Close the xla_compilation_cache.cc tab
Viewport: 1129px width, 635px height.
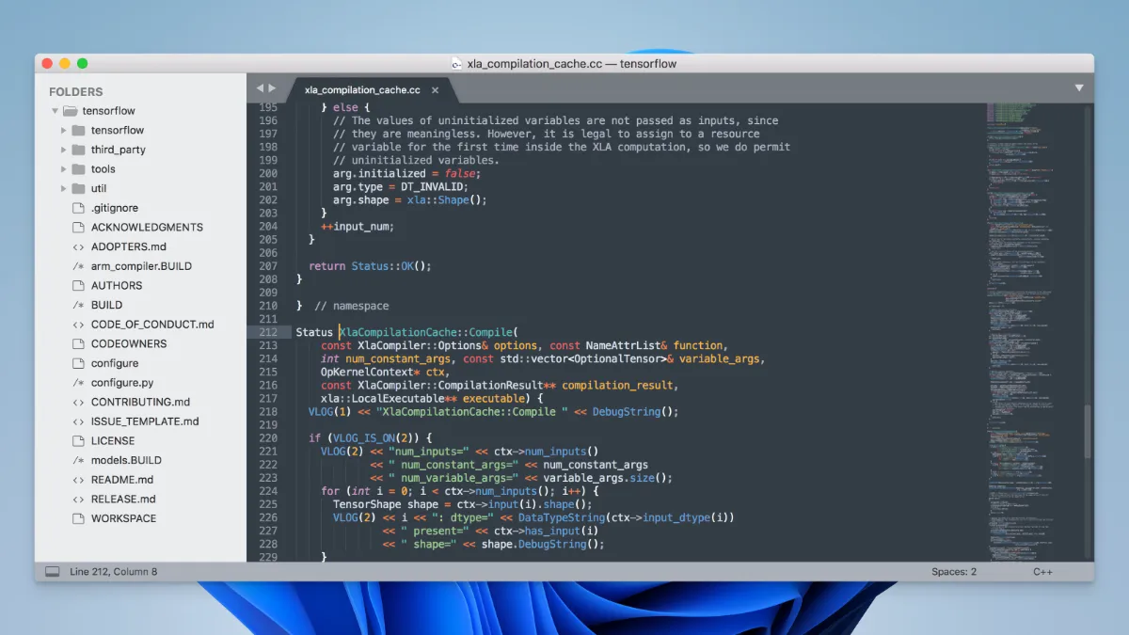tap(435, 90)
